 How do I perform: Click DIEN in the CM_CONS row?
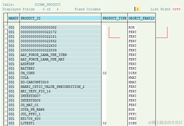pos(132,73)
